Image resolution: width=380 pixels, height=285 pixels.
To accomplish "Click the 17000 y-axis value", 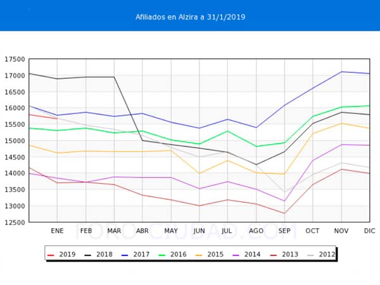I will coord(15,75).
